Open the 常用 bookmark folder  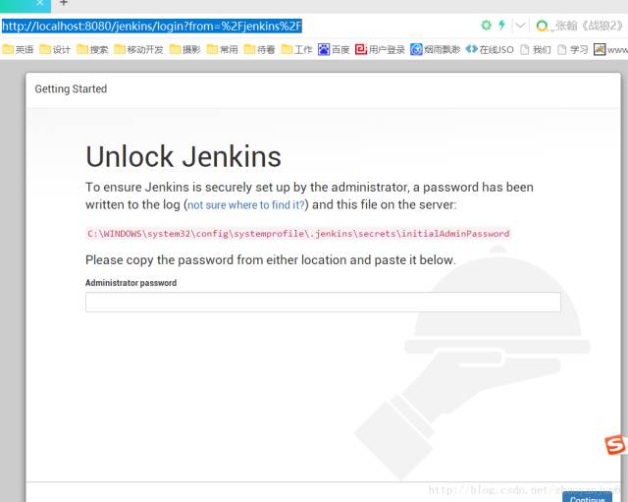tap(223, 49)
